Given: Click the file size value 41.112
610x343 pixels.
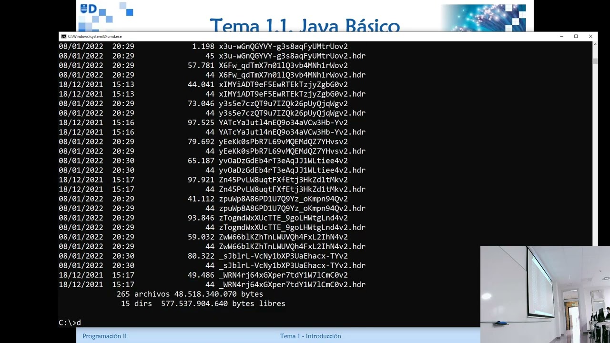Looking at the screenshot, I should click(x=201, y=199).
